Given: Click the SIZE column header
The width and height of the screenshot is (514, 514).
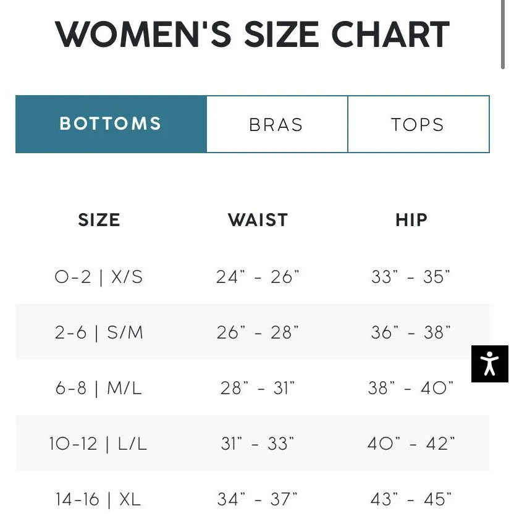Looking at the screenshot, I should (99, 220).
